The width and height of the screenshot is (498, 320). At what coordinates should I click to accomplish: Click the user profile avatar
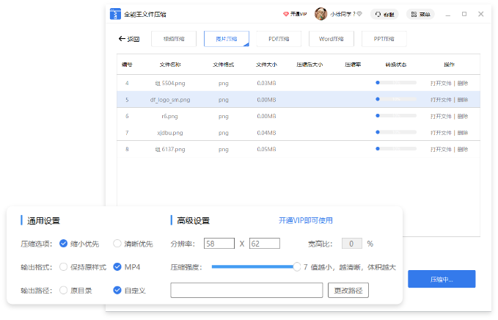pyautogui.click(x=321, y=14)
